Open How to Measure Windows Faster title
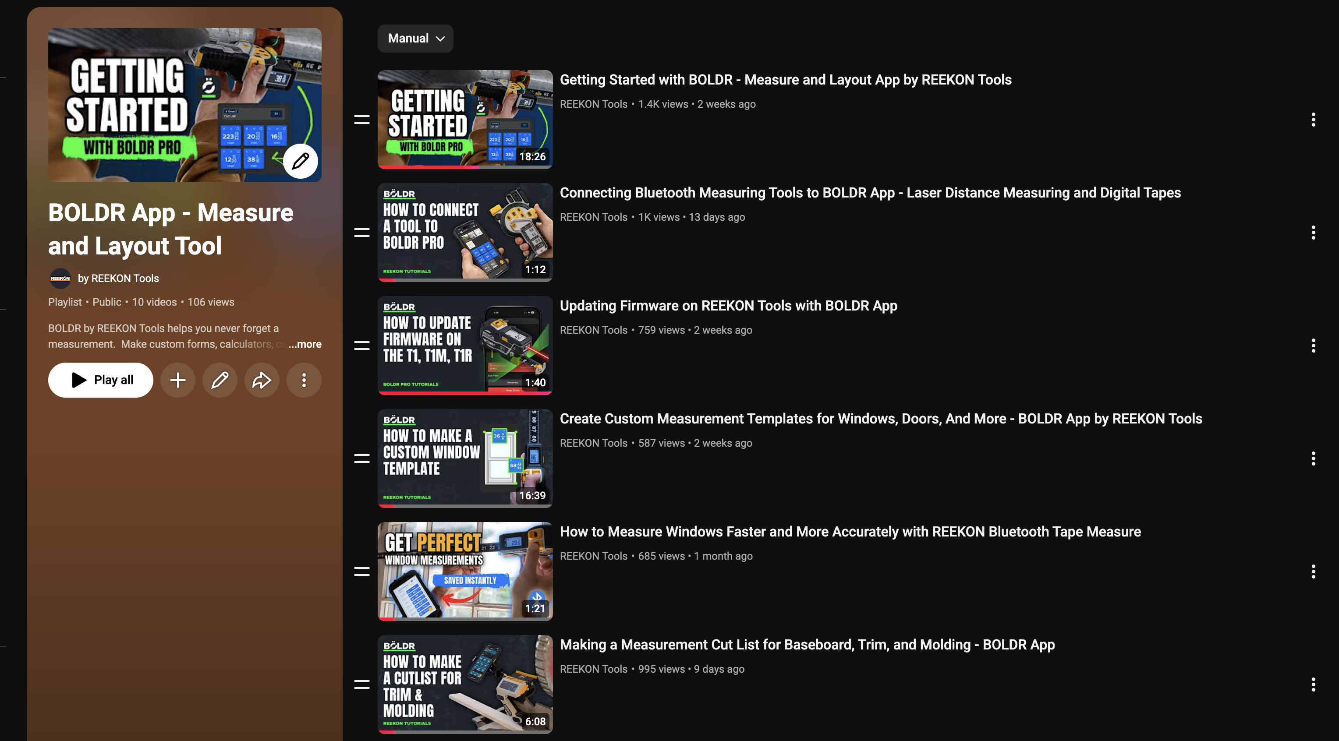Image resolution: width=1339 pixels, height=741 pixels. click(x=850, y=532)
